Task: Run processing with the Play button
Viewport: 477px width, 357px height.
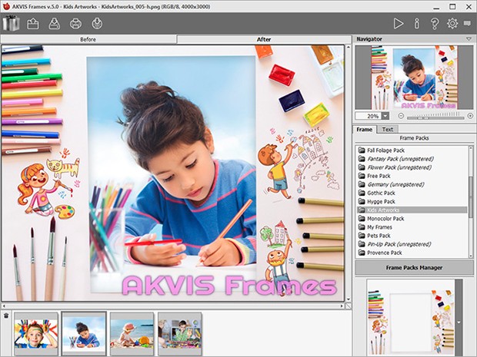Action: coord(399,23)
